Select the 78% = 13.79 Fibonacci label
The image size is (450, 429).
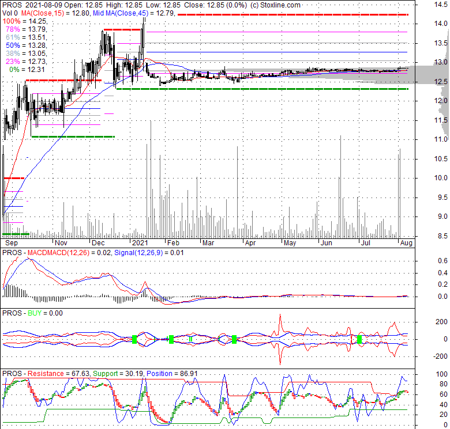[x=27, y=29]
